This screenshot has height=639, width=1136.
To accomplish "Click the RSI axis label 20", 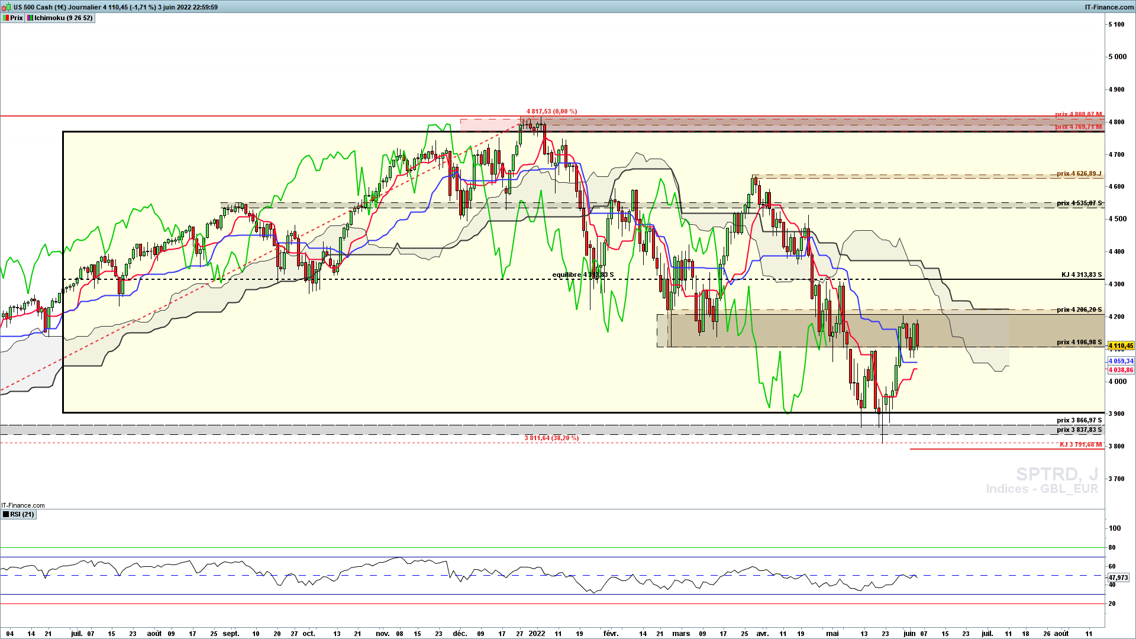I will pos(1112,603).
